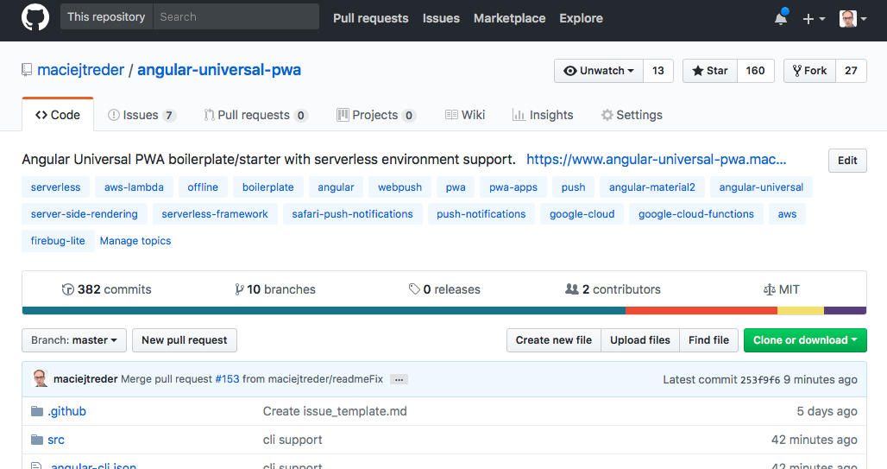887x469 pixels.
Task: Select the offline topic tag
Action: click(203, 187)
